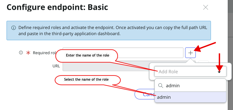Click the info icon beside Required roles
Viewport: 233px width, 110px height.
coord(21,53)
